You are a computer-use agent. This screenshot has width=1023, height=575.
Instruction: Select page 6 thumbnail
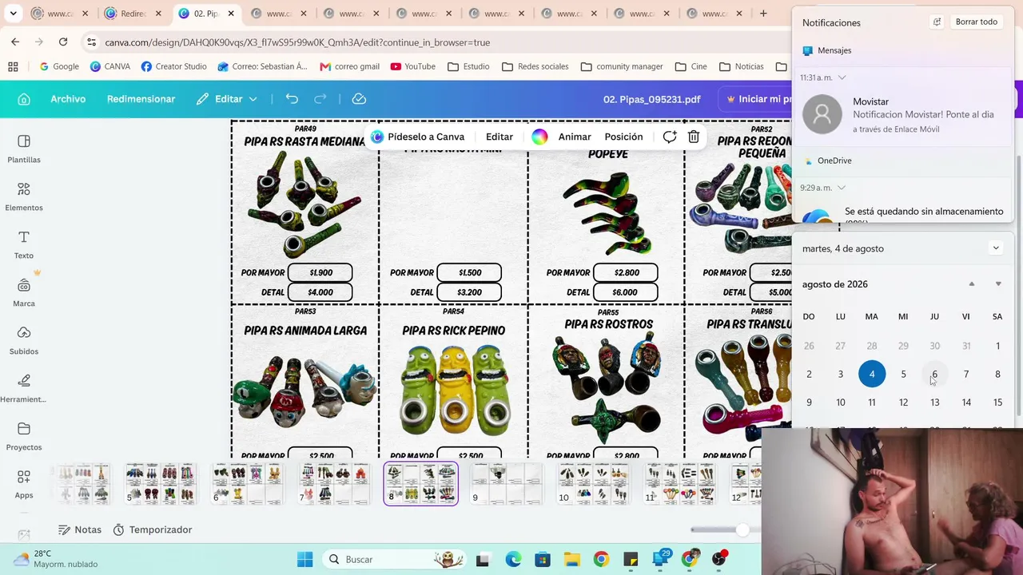click(247, 483)
